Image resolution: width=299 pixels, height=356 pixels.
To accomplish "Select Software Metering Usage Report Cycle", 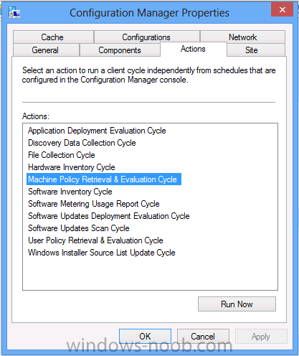I will (94, 204).
